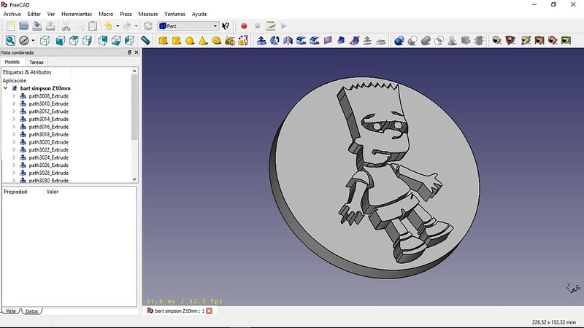
Task: Open the Ventanas menu
Action: 174,14
